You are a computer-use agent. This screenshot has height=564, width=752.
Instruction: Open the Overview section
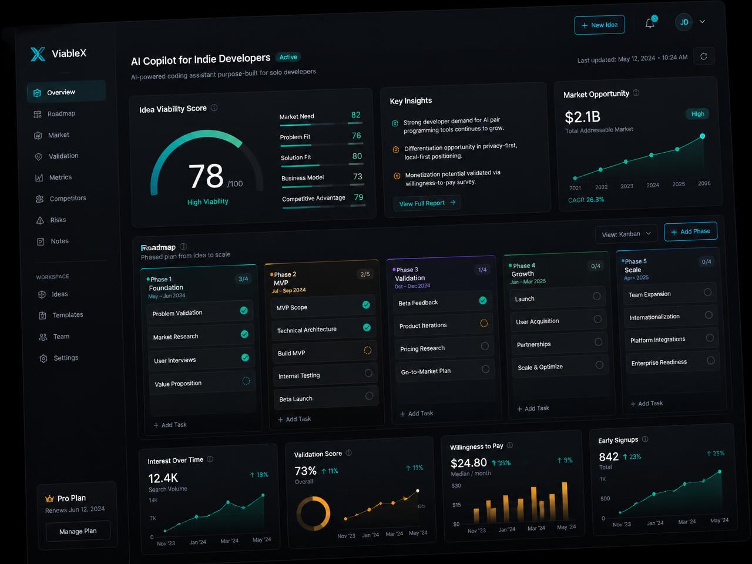click(66, 92)
